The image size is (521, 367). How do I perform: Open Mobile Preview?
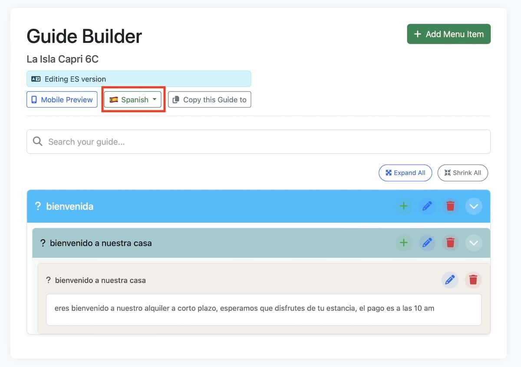coord(62,99)
